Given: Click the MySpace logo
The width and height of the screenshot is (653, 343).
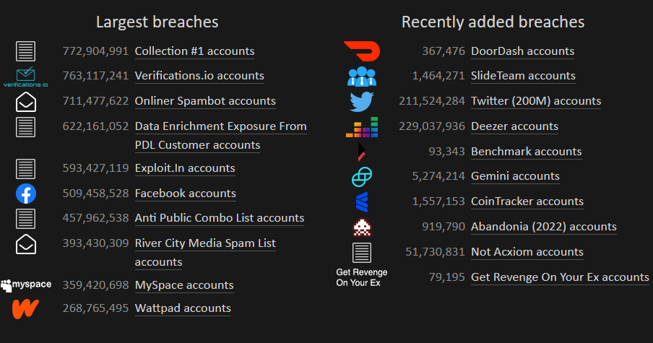Looking at the screenshot, I should (x=26, y=285).
